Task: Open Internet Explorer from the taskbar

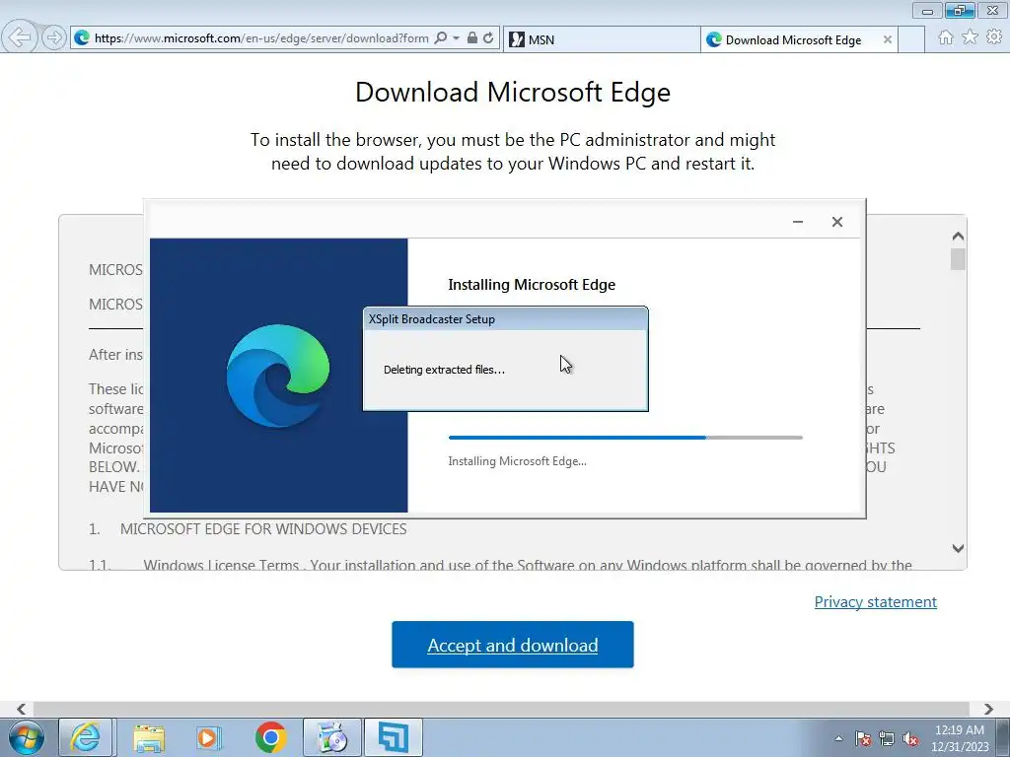Action: coord(86,737)
